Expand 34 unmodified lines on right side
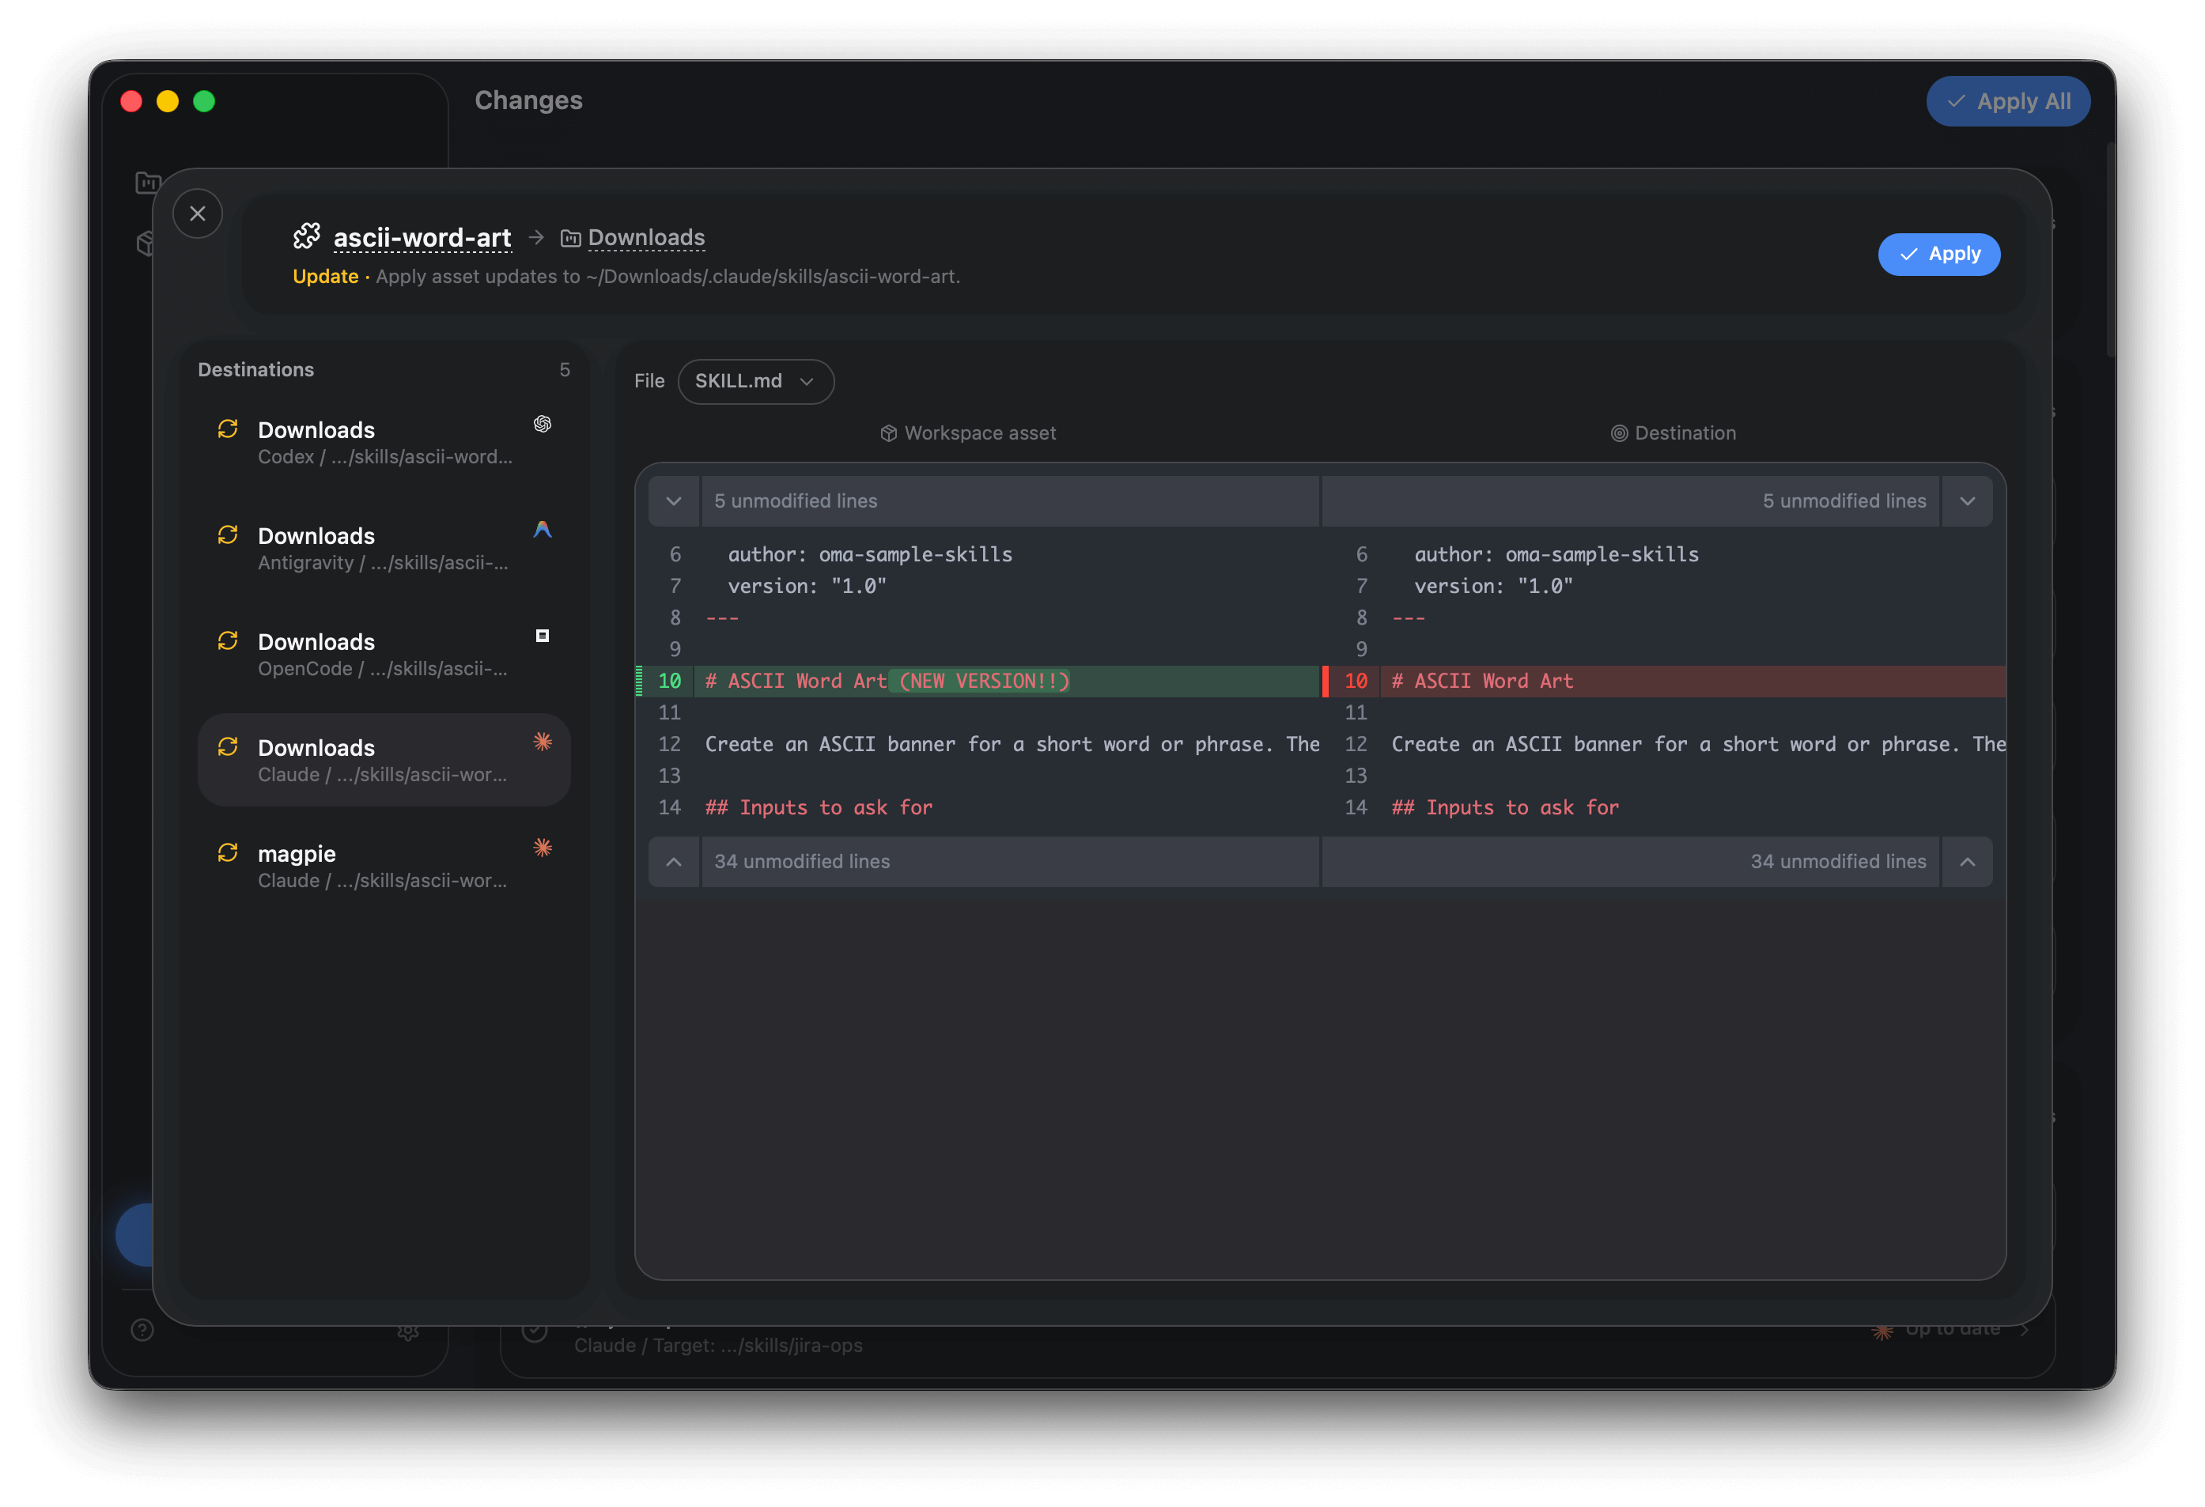2205x1507 pixels. coord(1967,861)
